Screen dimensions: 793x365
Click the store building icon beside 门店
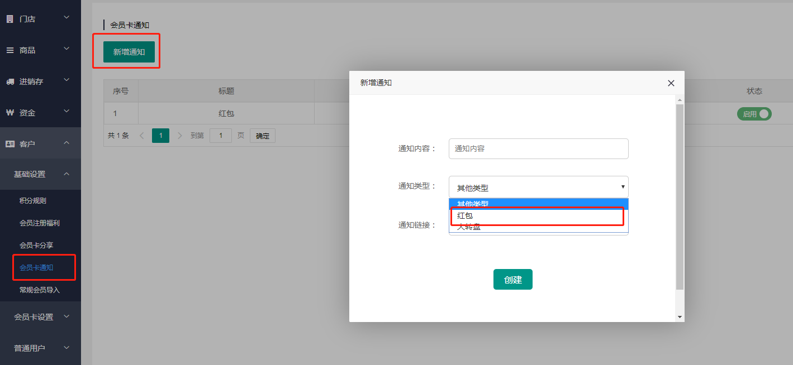click(10, 19)
